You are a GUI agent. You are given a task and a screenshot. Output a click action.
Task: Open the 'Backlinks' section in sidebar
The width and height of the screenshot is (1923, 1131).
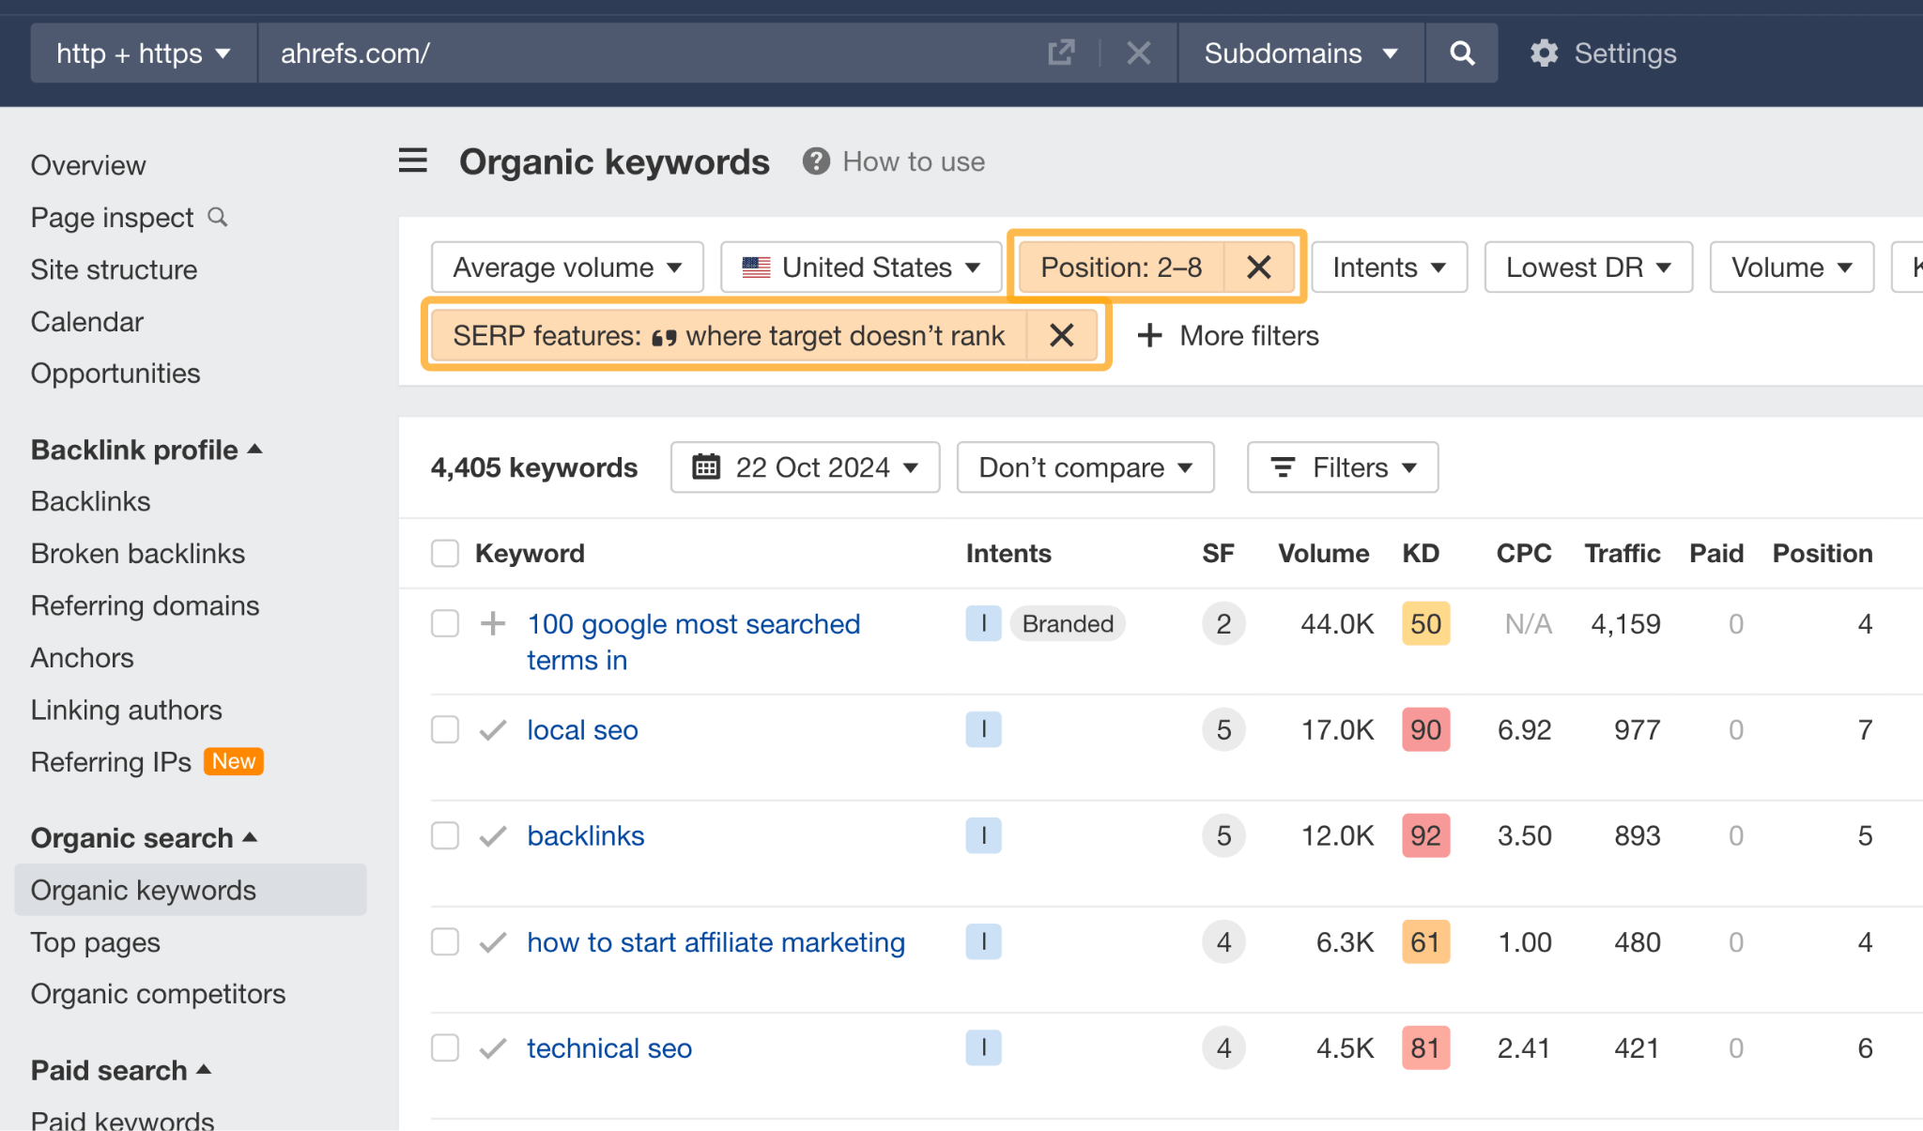coord(90,501)
